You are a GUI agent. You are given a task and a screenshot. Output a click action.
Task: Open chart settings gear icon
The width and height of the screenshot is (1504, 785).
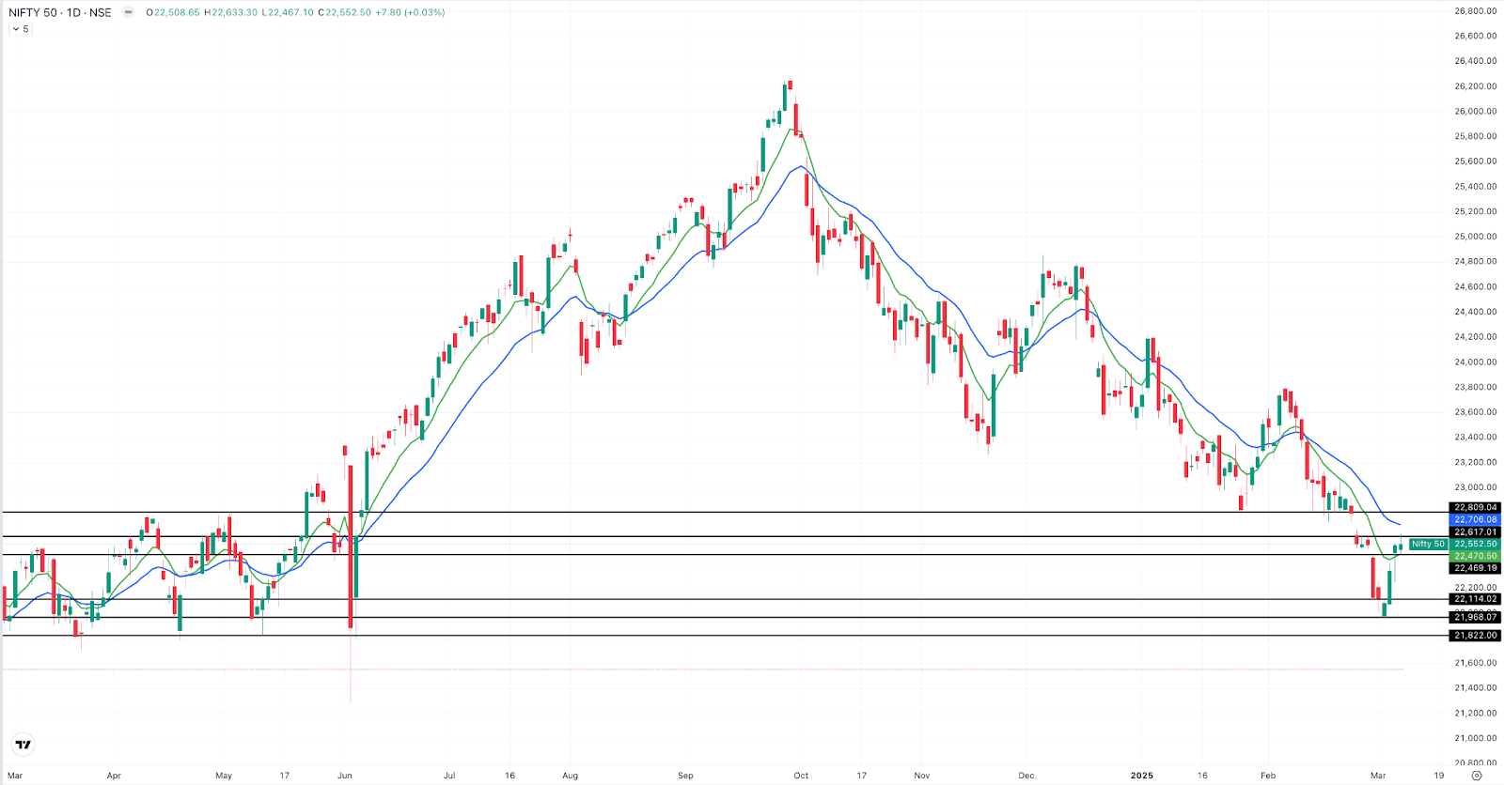(x=1476, y=776)
